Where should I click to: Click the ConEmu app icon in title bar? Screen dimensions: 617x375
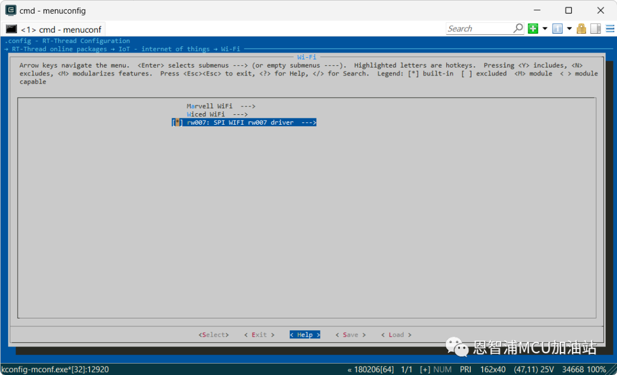coord(10,10)
